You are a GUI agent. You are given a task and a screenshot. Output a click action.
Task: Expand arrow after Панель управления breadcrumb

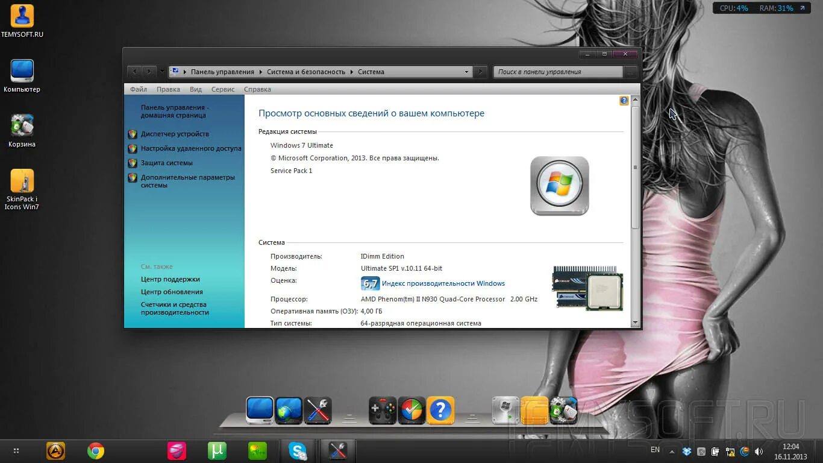[261, 72]
